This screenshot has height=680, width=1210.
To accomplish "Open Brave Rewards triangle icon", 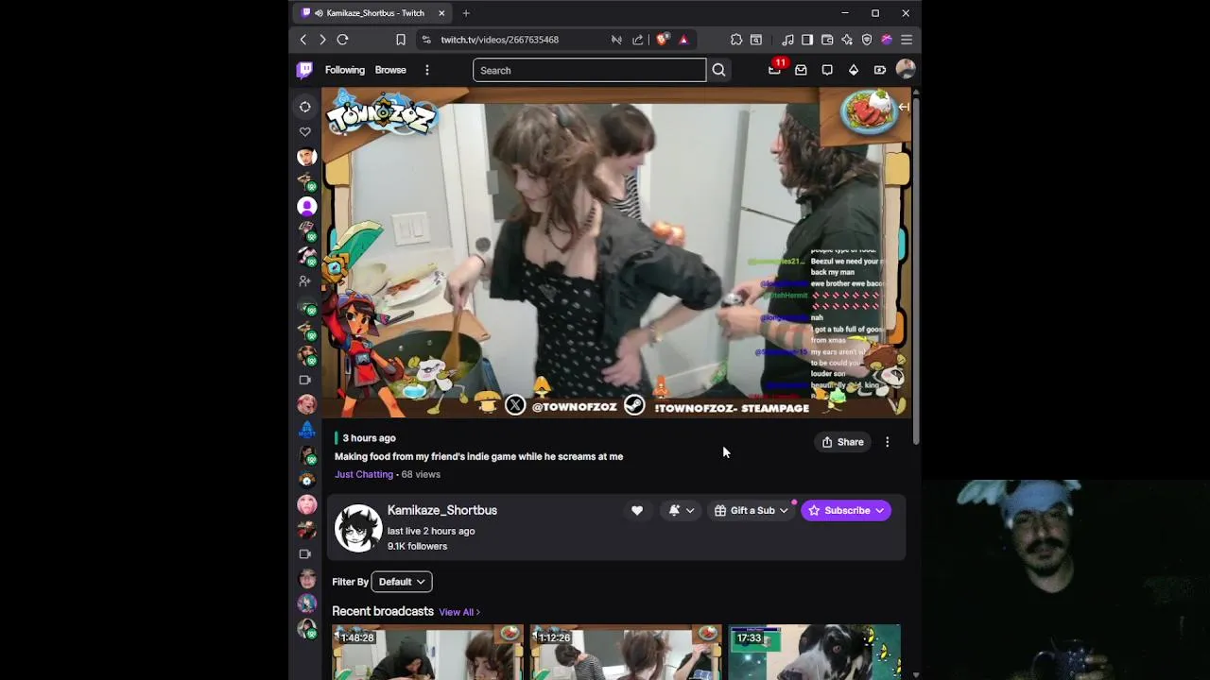I will tap(683, 40).
